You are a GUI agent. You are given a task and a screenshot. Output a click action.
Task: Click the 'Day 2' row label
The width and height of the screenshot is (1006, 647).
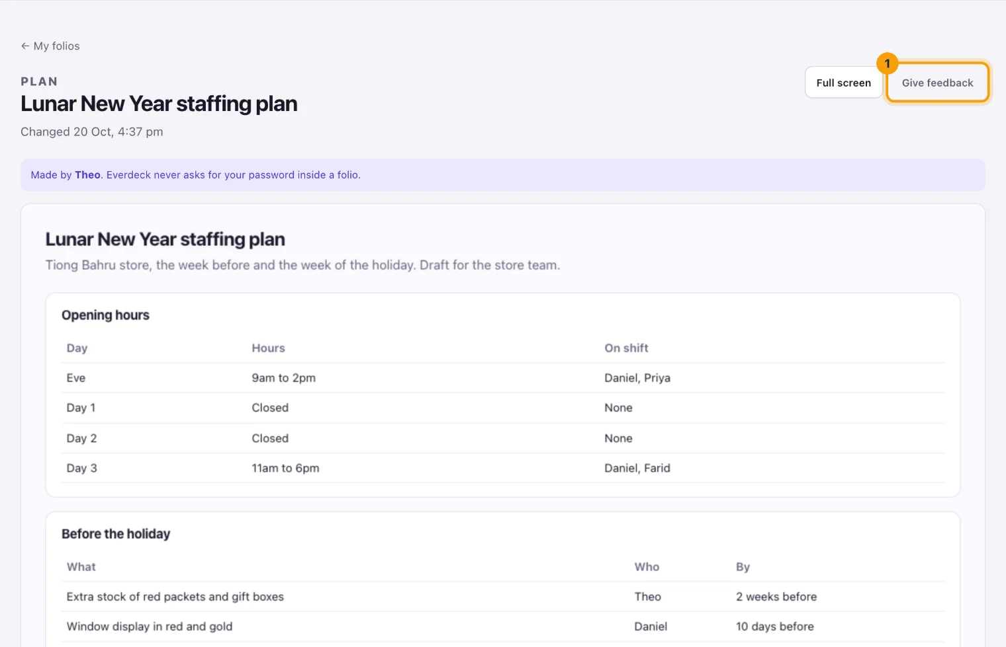coord(81,438)
